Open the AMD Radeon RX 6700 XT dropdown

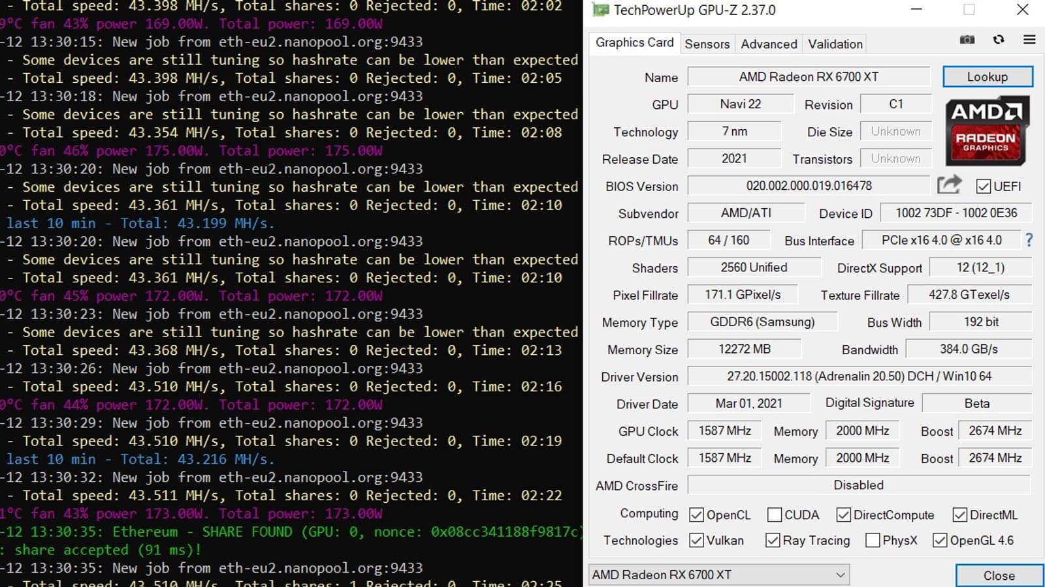point(718,575)
